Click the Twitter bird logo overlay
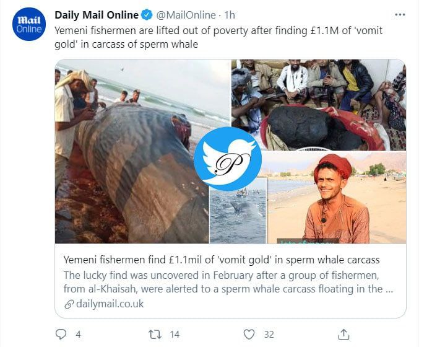432x347 pixels. pyautogui.click(x=227, y=159)
